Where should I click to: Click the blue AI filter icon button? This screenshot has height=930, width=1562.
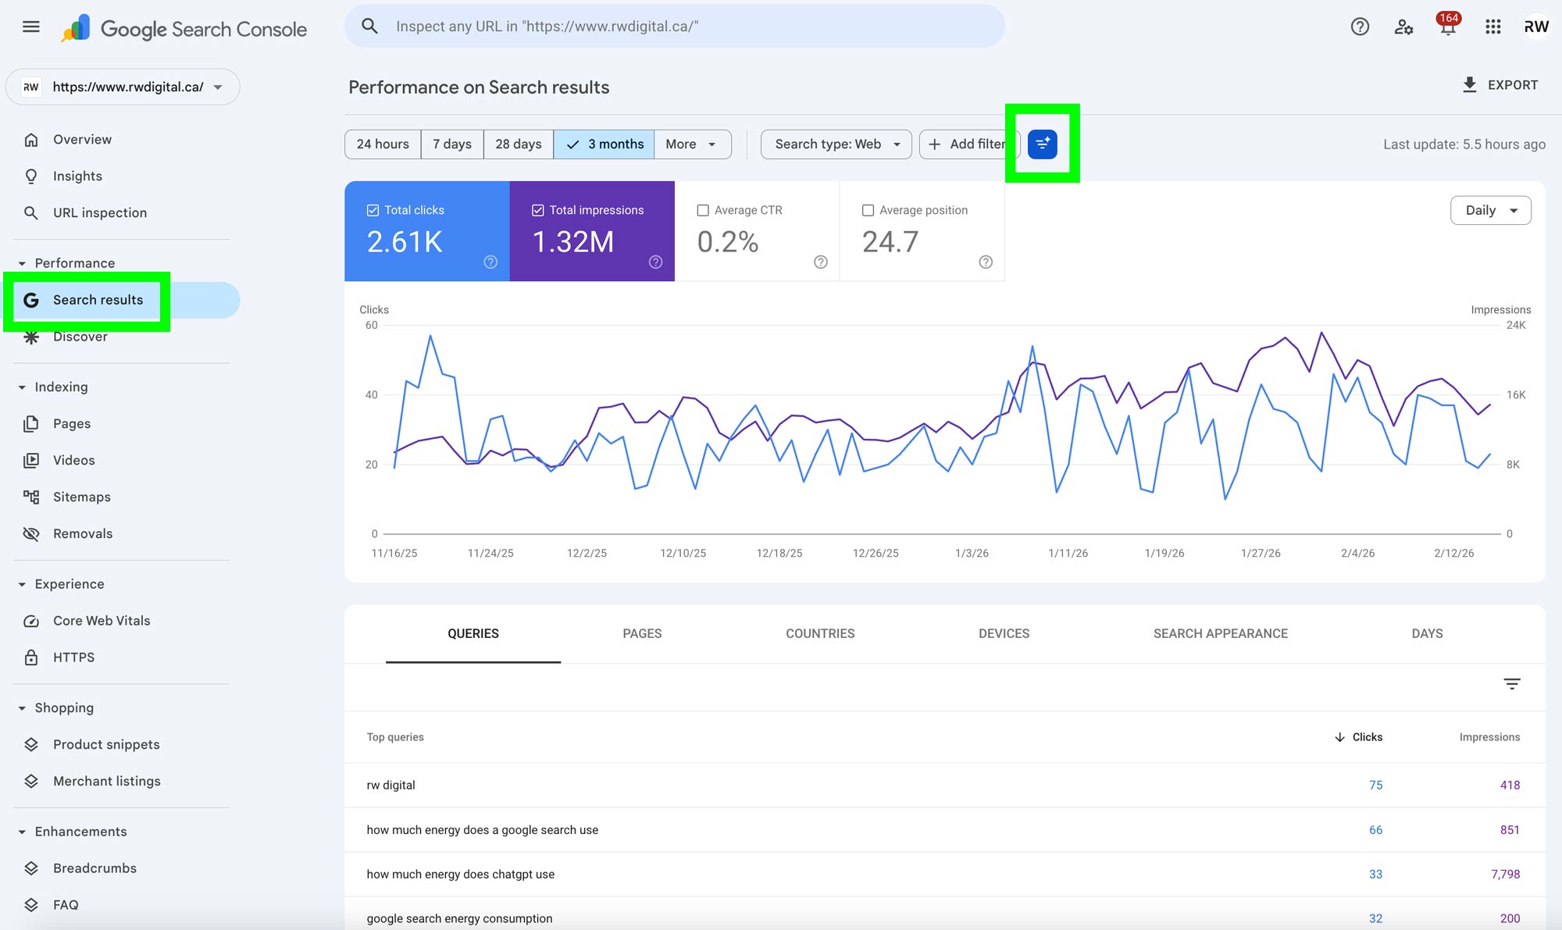(1042, 144)
